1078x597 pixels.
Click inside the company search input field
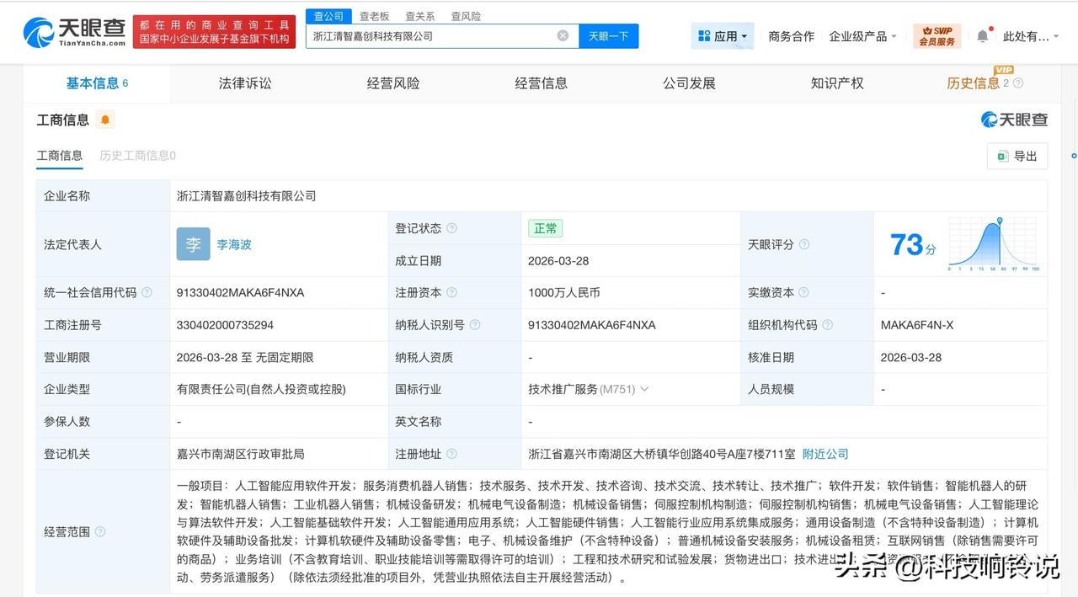[438, 35]
